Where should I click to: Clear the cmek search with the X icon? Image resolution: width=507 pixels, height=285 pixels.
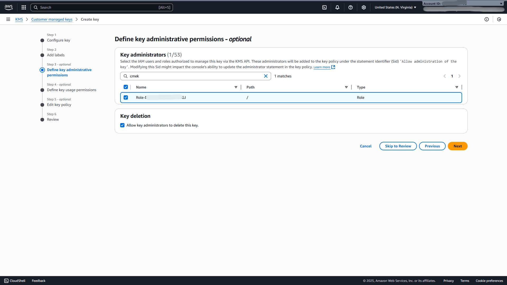click(x=266, y=76)
